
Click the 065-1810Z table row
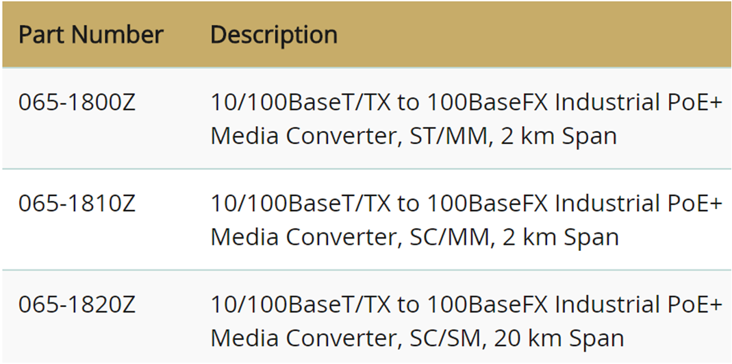366,219
